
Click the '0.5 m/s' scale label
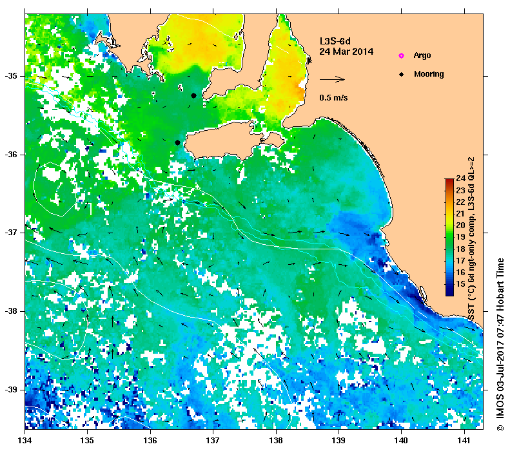coord(333,98)
